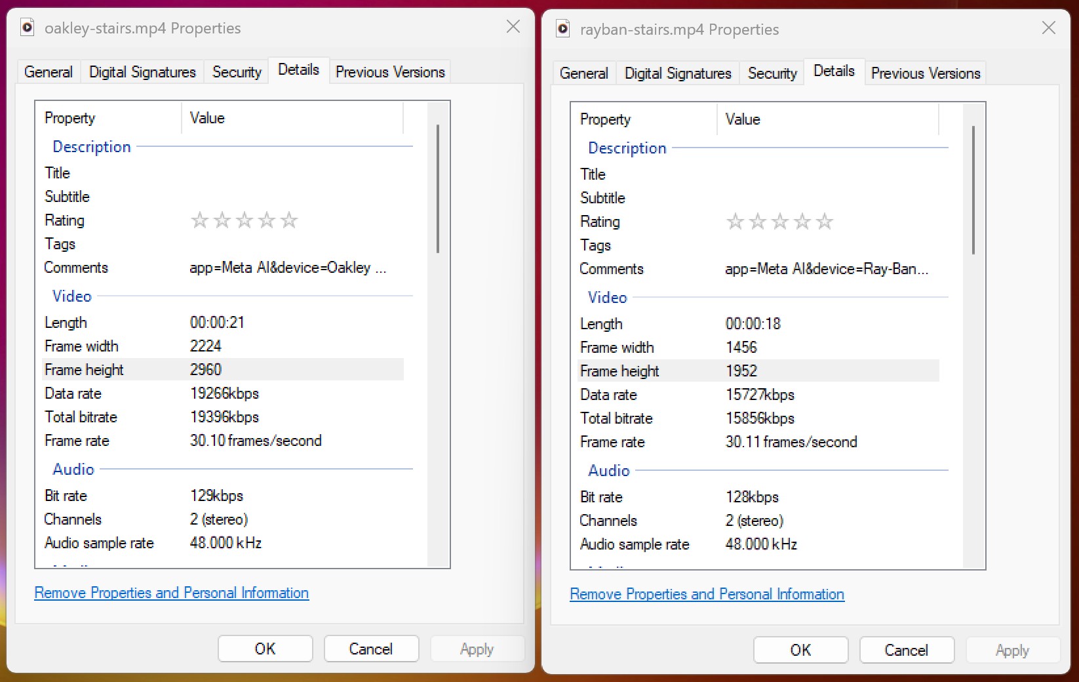Screen dimensions: 1079x682
Task: Set fifth rating star in rayban properties
Action: coord(825,222)
